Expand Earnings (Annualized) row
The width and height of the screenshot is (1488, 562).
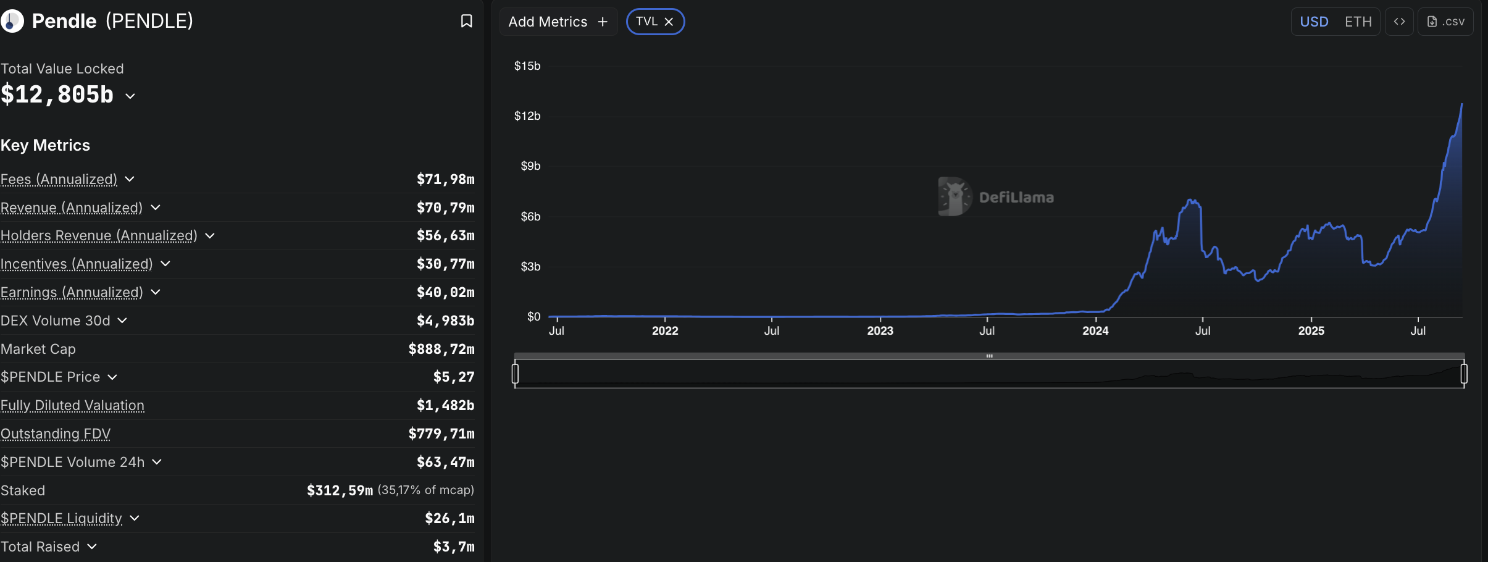pos(156,292)
